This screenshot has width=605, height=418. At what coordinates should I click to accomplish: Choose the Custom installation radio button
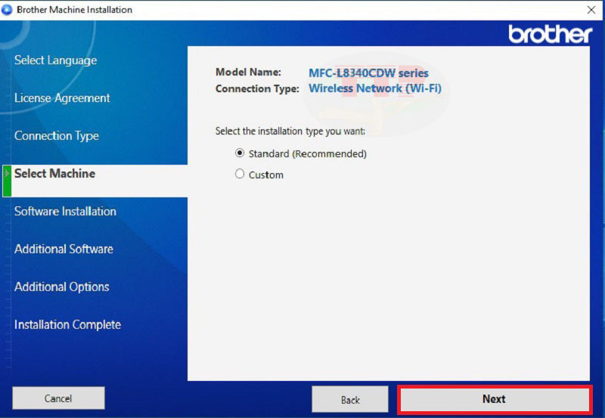pyautogui.click(x=240, y=174)
